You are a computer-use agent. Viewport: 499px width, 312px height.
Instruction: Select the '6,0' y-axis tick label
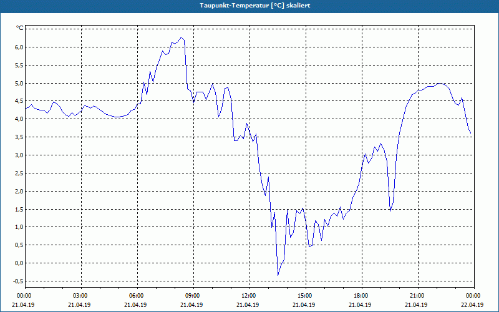click(x=19, y=47)
